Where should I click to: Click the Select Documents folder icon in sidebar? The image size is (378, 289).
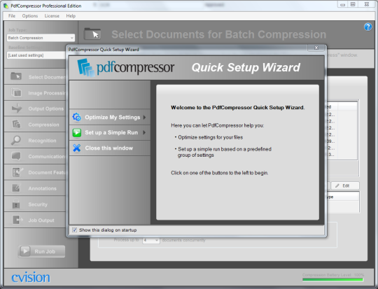pos(16,76)
